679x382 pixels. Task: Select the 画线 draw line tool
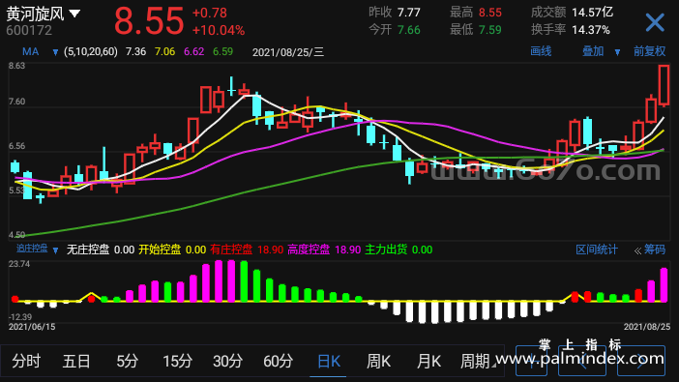(541, 51)
